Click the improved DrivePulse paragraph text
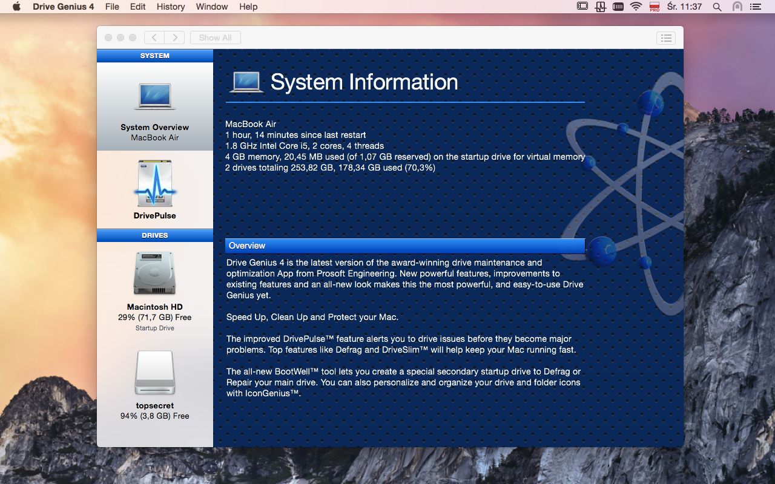Screen dimensions: 775x484 pyautogui.click(x=401, y=344)
